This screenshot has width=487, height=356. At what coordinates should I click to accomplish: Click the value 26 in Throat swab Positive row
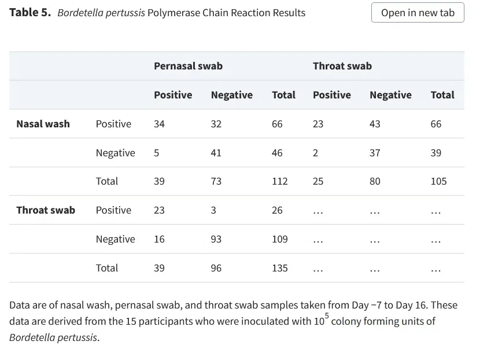click(277, 210)
